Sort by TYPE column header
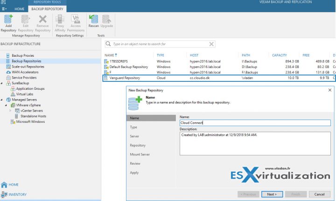The width and height of the screenshot is (336, 201). (160, 55)
